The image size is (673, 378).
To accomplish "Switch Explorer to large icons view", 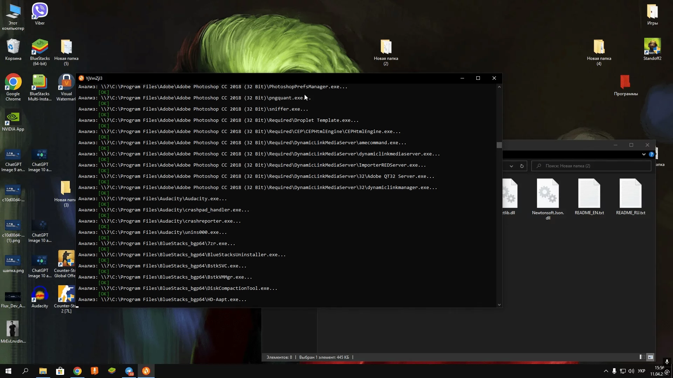I will click(651, 357).
